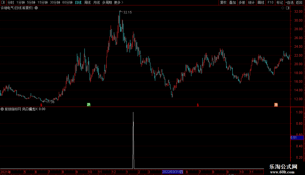The width and height of the screenshot is (305, 175).
Task: Click the 叠加 overlay button
Action: 232,2
